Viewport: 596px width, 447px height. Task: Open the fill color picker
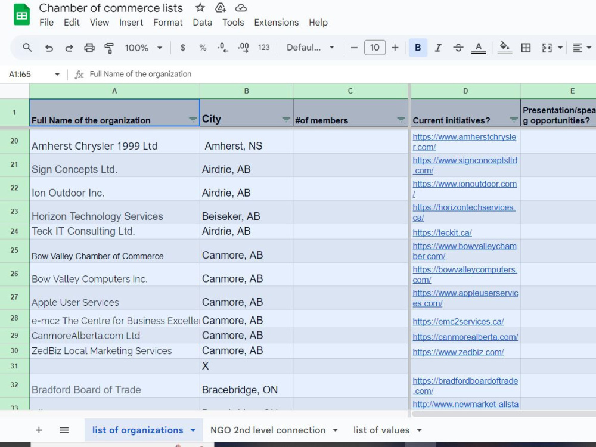504,48
